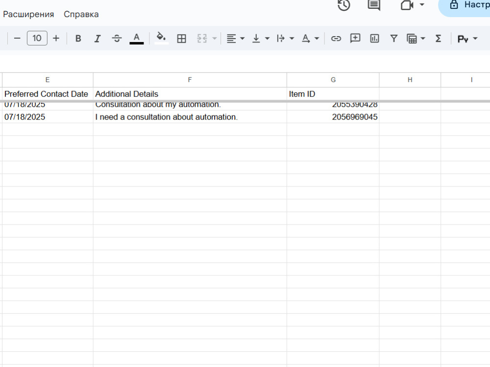Expand the video call dropdown arrow
Image resolution: width=490 pixels, height=367 pixels.
[422, 5]
